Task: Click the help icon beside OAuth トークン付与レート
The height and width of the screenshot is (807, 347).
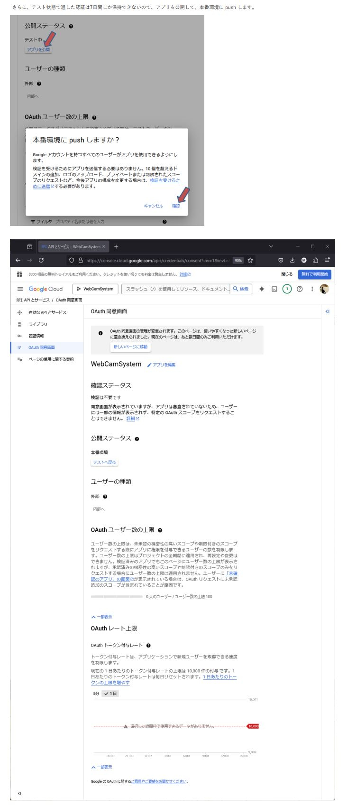Action: (148, 646)
